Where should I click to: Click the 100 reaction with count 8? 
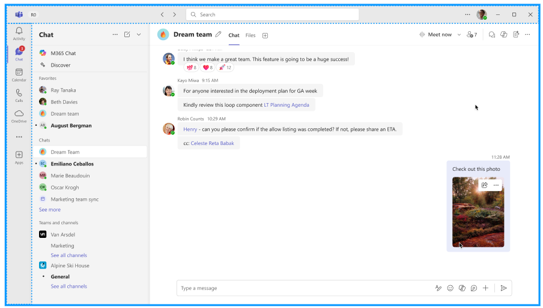191,68
